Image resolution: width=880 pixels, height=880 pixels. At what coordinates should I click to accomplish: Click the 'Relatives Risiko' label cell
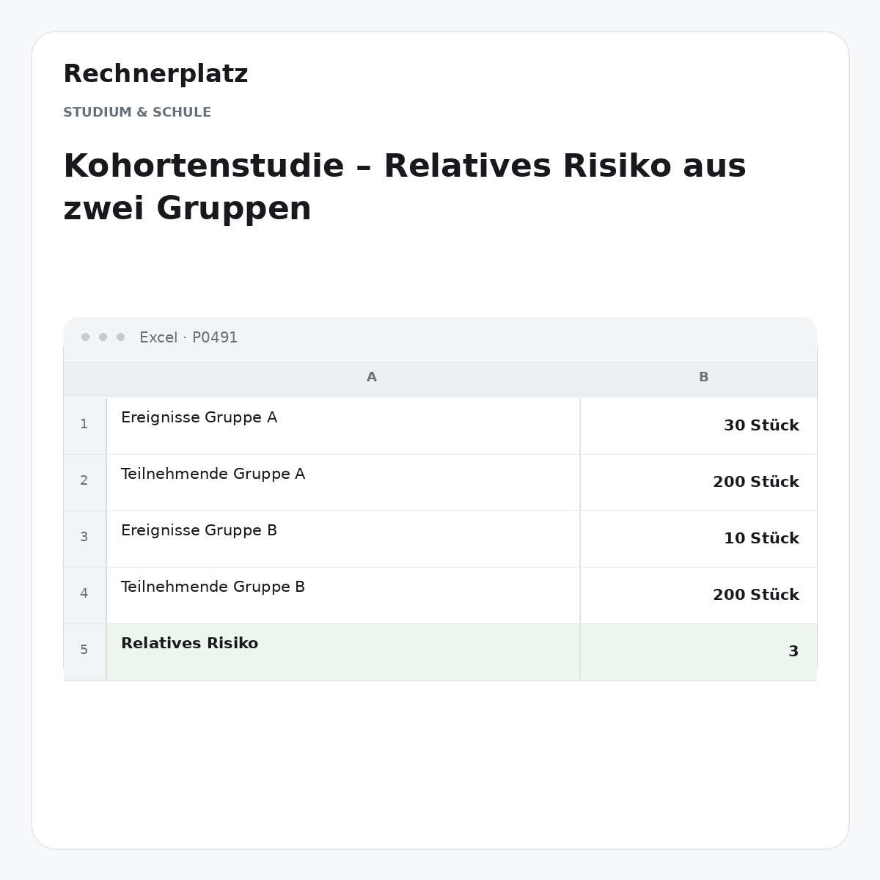pos(343,651)
